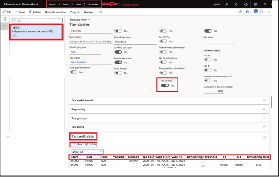Expand the left navigation pane chevron
Image resolution: width=279 pixels, height=177 pixels.
click(x=8, y=137)
